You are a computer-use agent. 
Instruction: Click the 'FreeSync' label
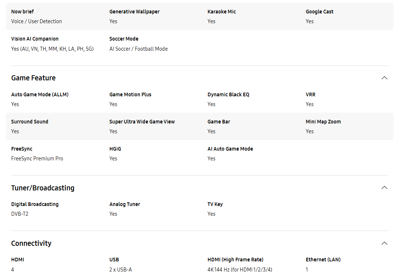pyautogui.click(x=22, y=149)
